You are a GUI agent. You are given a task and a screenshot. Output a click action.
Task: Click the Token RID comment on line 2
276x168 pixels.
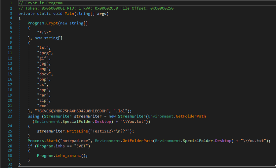tap(96, 8)
